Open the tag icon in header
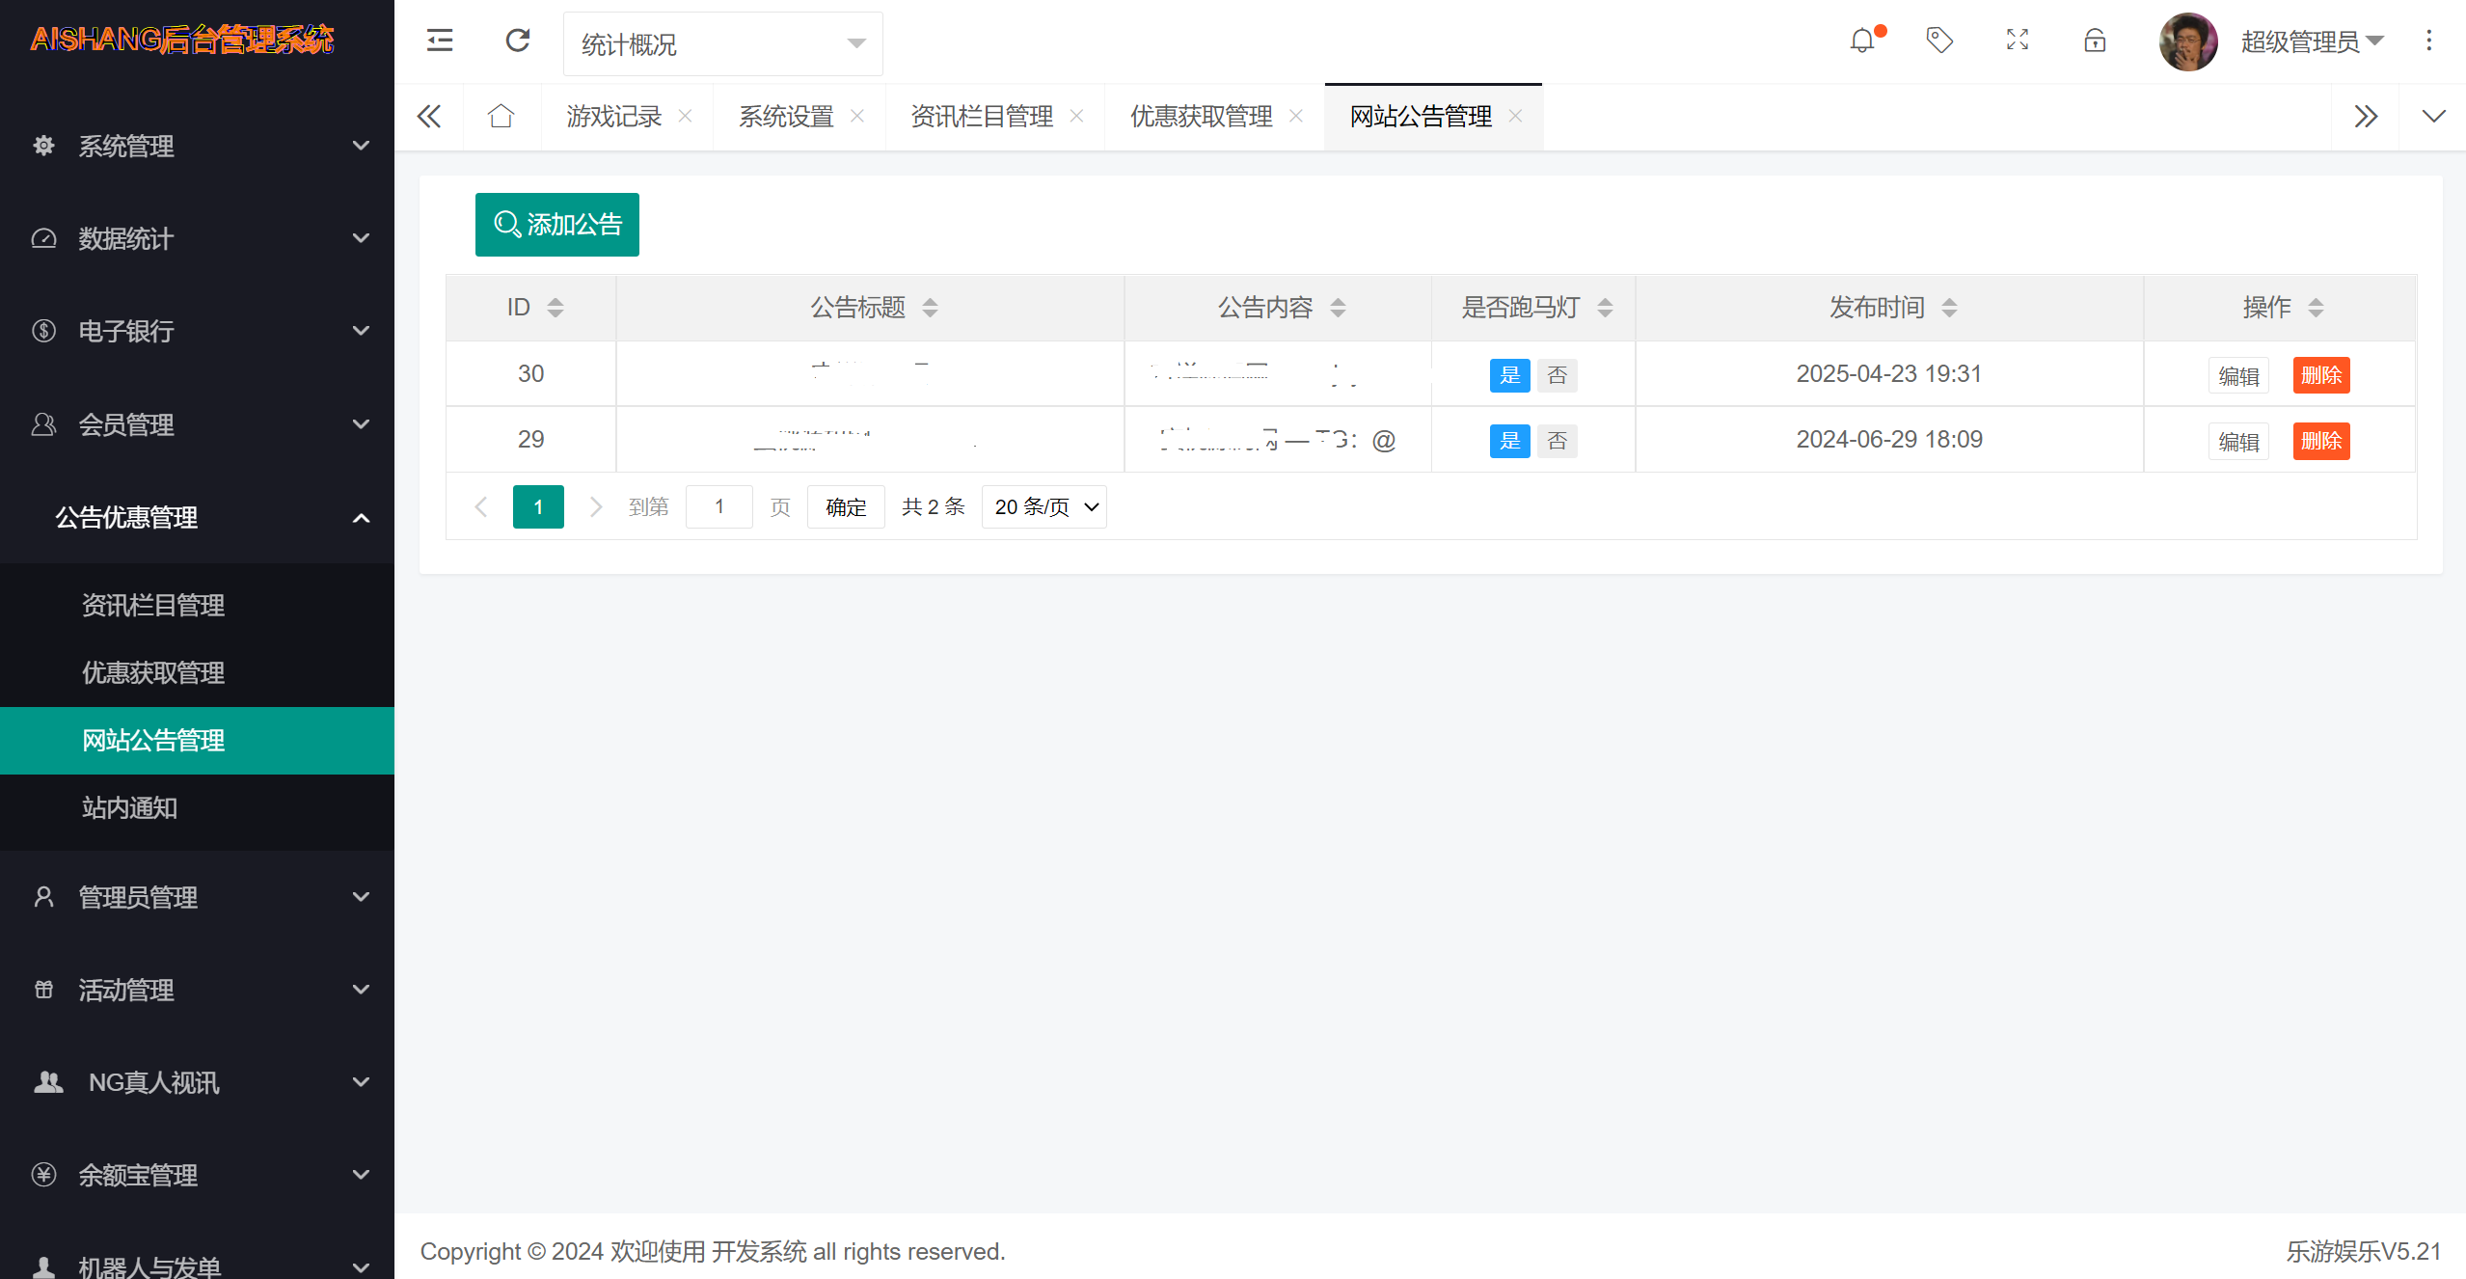The height and width of the screenshot is (1279, 2466). click(x=1939, y=41)
